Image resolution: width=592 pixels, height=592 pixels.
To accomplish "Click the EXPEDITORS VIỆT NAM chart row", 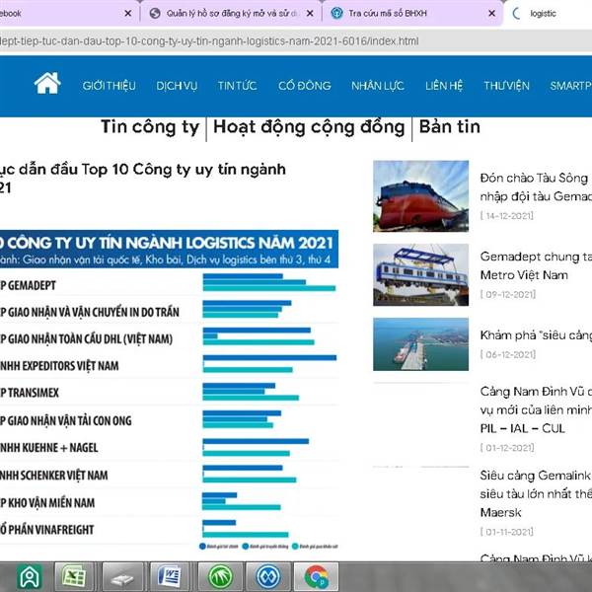I will click(169, 364).
